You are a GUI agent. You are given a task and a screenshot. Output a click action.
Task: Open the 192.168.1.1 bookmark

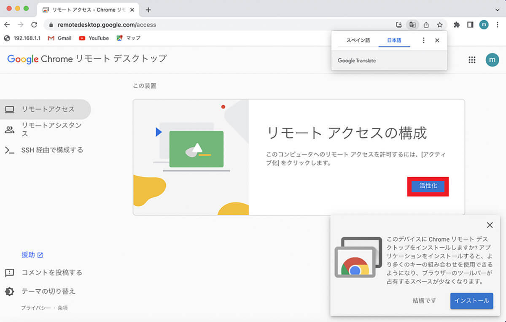22,38
